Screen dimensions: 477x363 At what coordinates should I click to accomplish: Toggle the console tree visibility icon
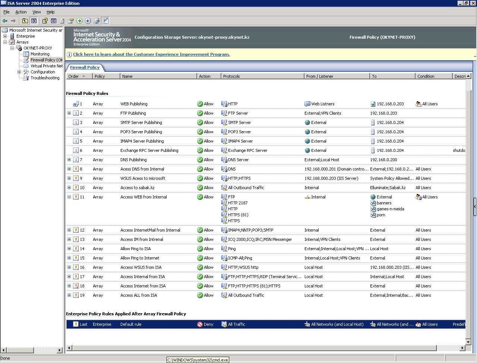click(34, 21)
